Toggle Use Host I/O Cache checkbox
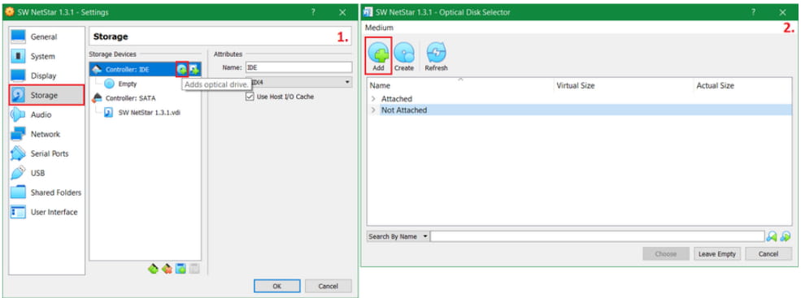The image size is (801, 298). 250,97
